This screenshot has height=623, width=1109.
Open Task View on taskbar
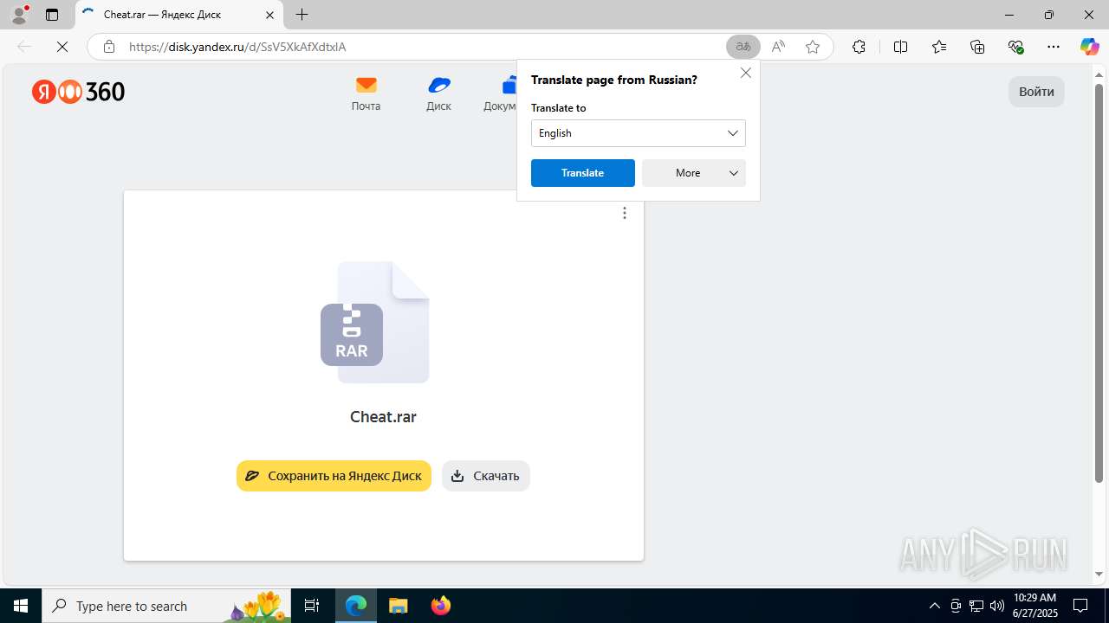[x=312, y=606]
